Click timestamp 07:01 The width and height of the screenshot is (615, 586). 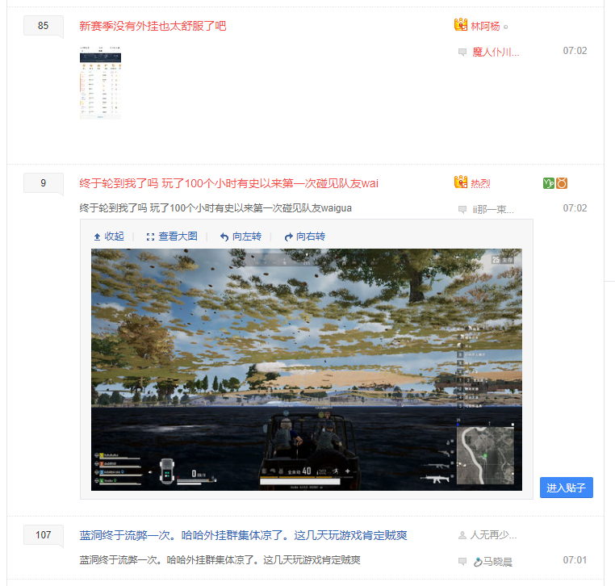click(x=575, y=559)
